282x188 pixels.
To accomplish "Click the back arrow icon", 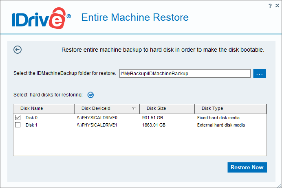I will [x=18, y=50].
